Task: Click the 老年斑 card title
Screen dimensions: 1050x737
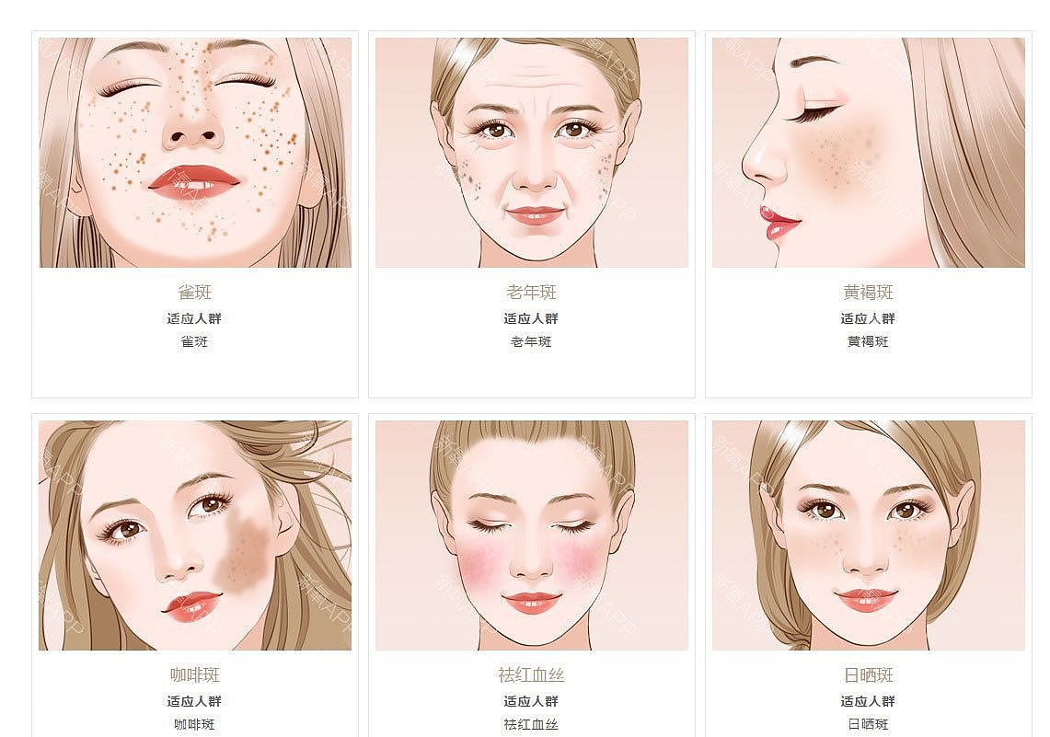Action: click(x=532, y=292)
